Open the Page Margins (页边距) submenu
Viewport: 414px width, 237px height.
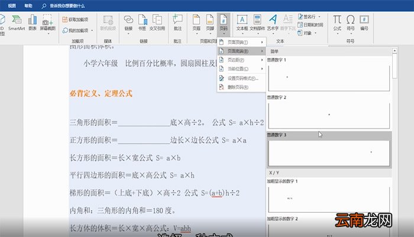[x=241, y=60]
